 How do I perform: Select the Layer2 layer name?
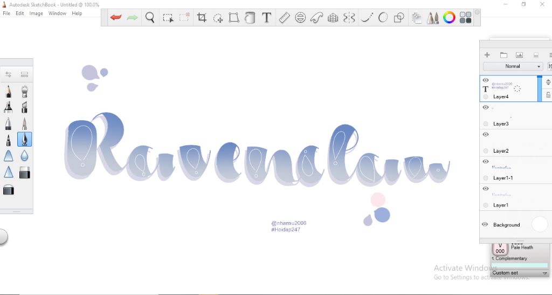[x=501, y=150]
